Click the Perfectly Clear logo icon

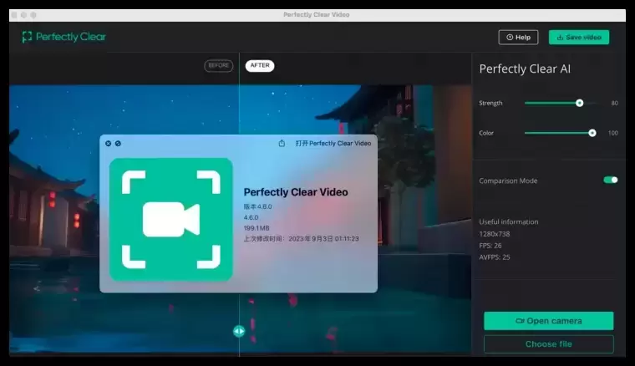coord(27,37)
